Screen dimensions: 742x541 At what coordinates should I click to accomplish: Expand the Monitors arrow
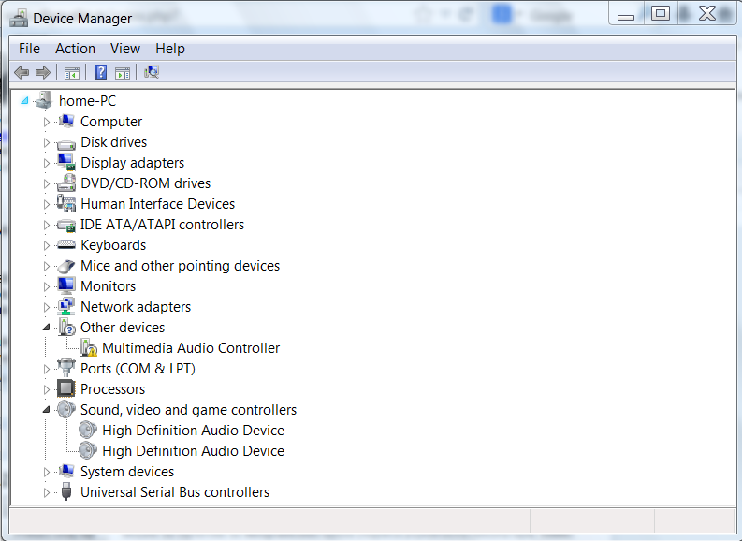pyautogui.click(x=47, y=286)
